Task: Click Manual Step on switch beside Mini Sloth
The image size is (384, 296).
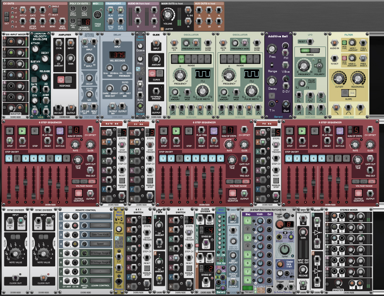Action: coord(147,268)
